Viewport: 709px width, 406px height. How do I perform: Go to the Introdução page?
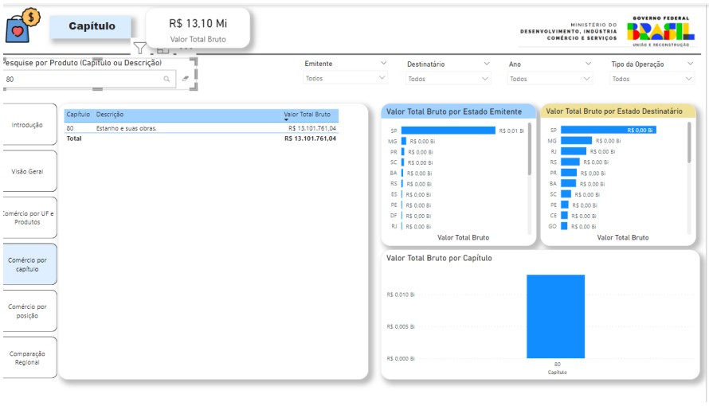point(29,125)
